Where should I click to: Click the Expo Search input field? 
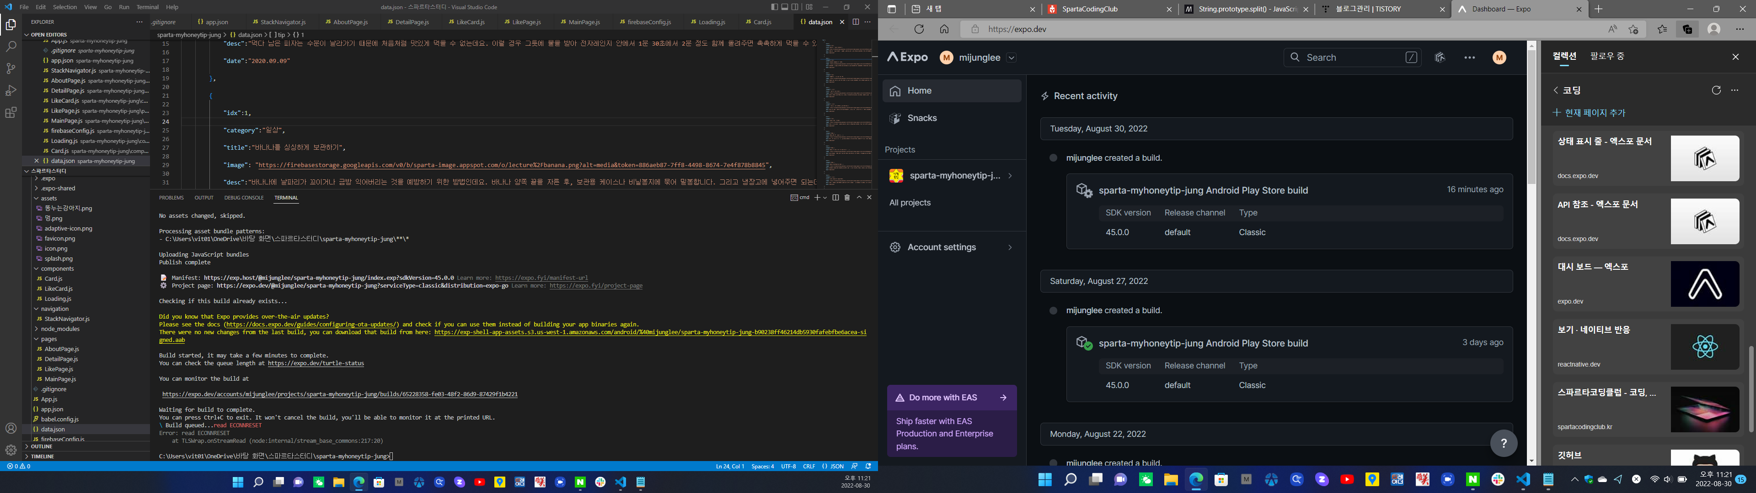click(1353, 58)
